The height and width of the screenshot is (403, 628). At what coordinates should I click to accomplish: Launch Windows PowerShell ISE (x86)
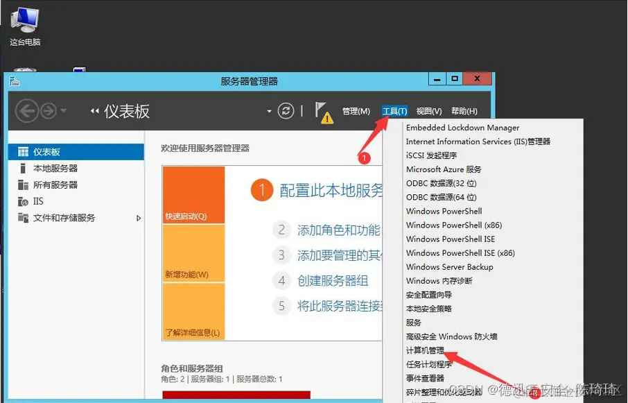pos(460,253)
